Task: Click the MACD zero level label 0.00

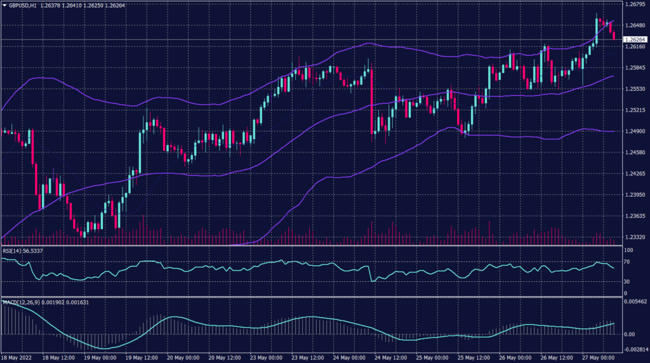Action: tap(630, 334)
